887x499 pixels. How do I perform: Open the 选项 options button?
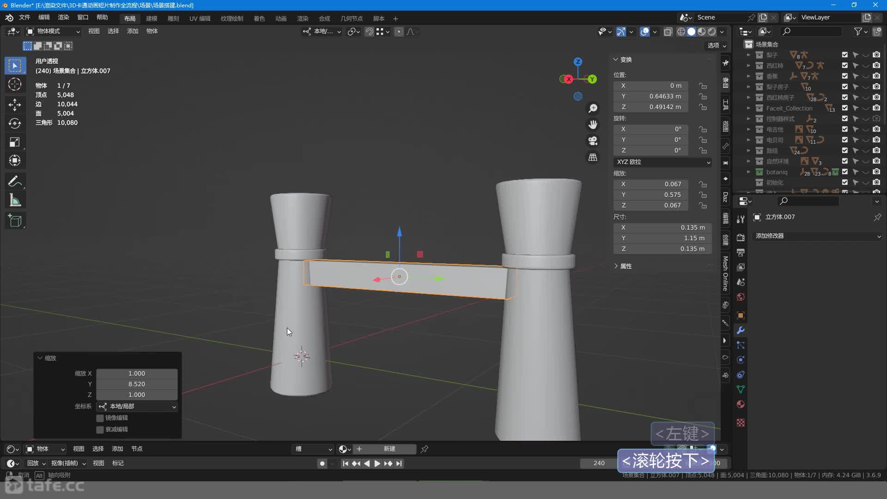717,45
